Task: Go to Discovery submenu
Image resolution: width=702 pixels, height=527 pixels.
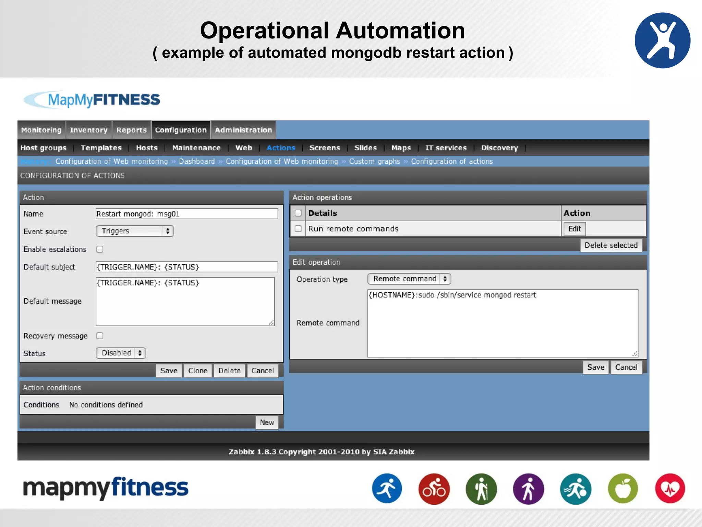Action: coord(499,148)
